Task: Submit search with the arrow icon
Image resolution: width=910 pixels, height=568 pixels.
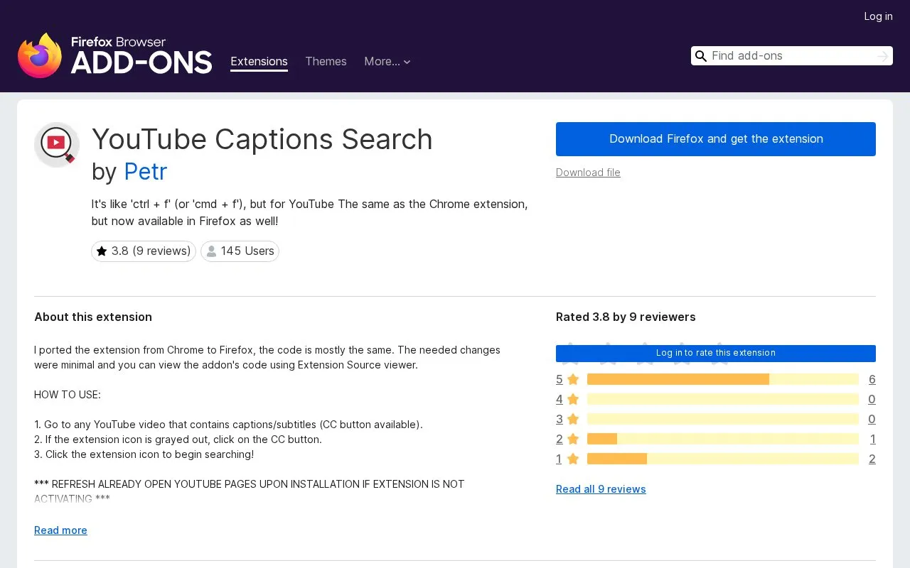Action: 882,56
